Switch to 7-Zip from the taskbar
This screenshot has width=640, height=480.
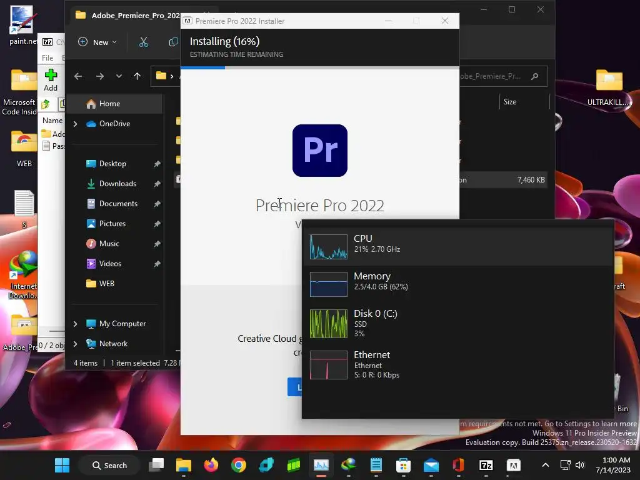coord(486,465)
